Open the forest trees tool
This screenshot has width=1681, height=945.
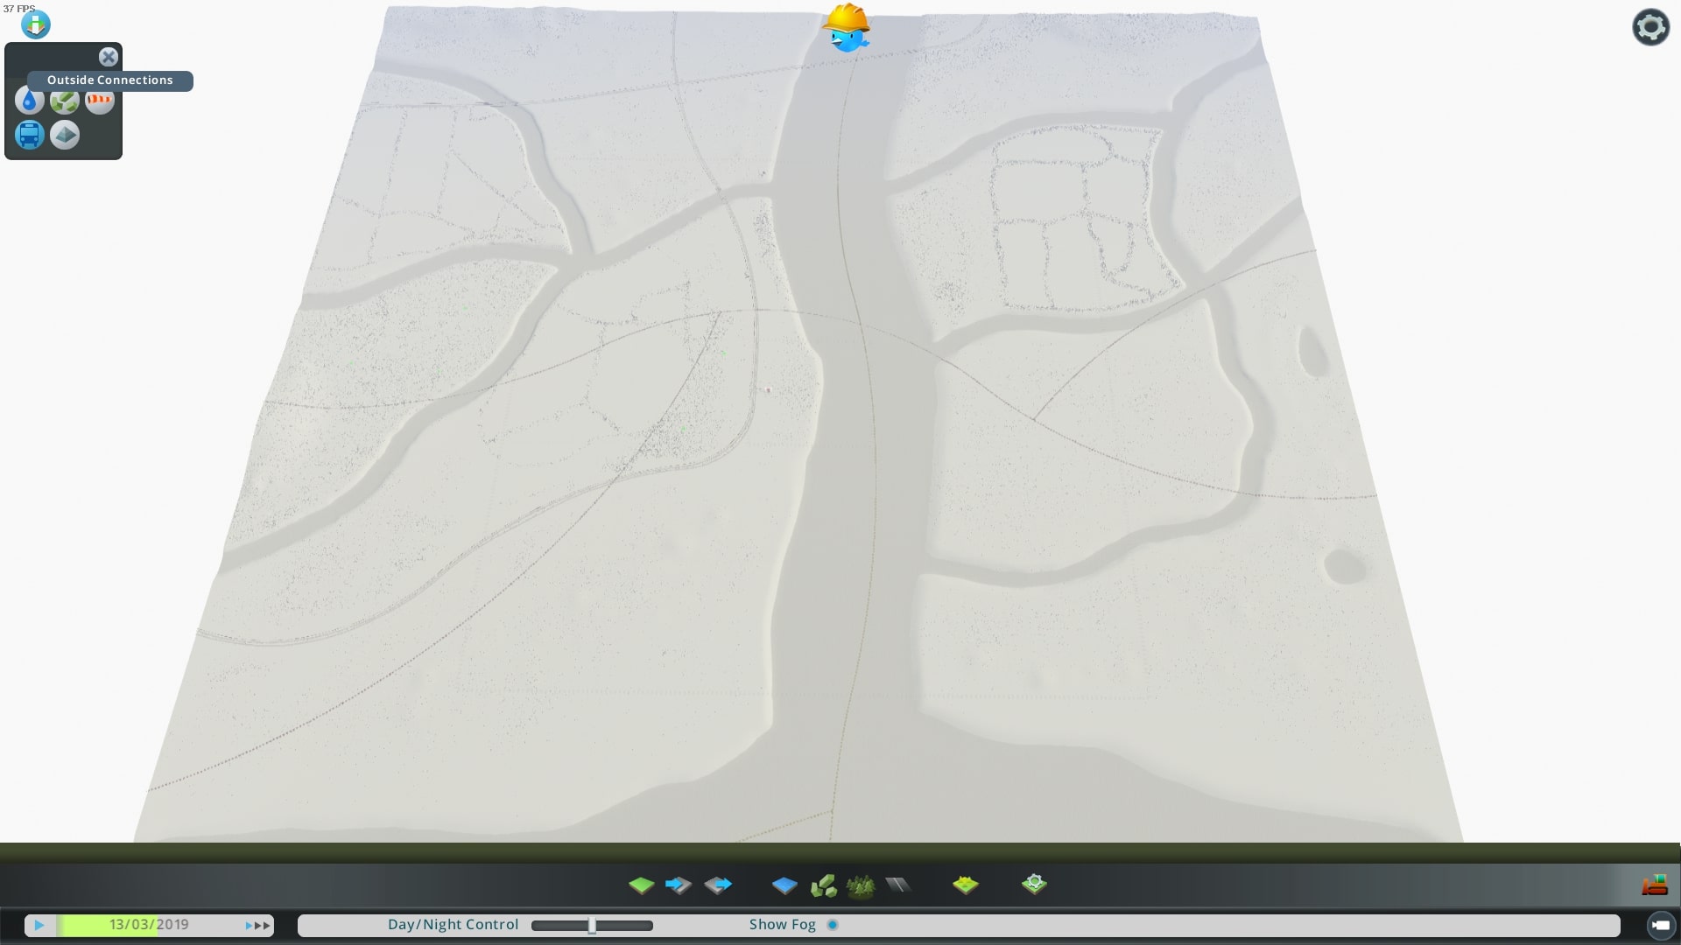coord(861,885)
